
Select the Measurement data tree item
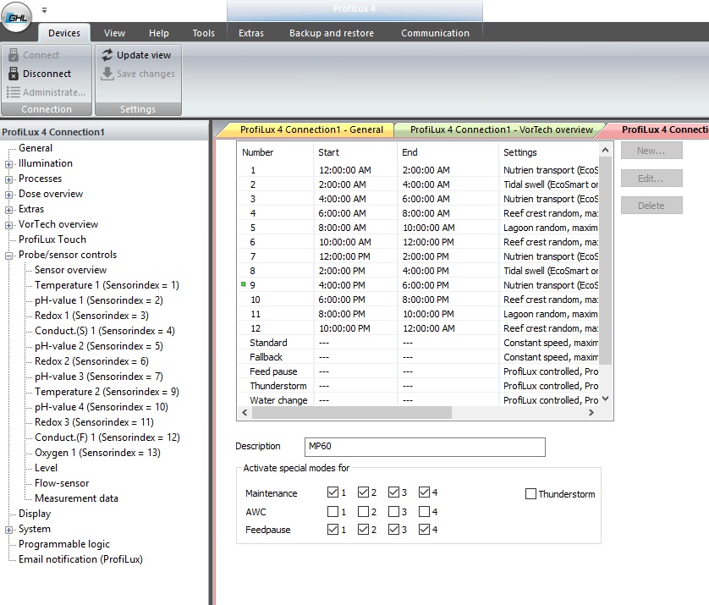pyautogui.click(x=76, y=498)
